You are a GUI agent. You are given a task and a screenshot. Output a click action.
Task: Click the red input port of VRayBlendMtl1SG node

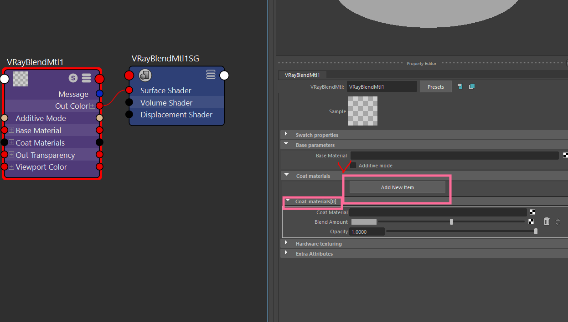tap(129, 75)
